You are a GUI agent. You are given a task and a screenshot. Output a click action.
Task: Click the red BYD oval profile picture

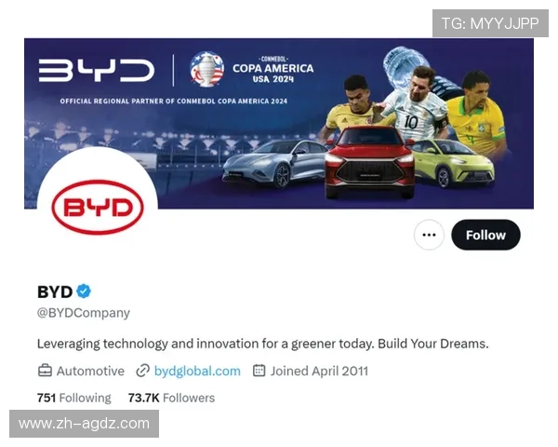pyautogui.click(x=98, y=207)
